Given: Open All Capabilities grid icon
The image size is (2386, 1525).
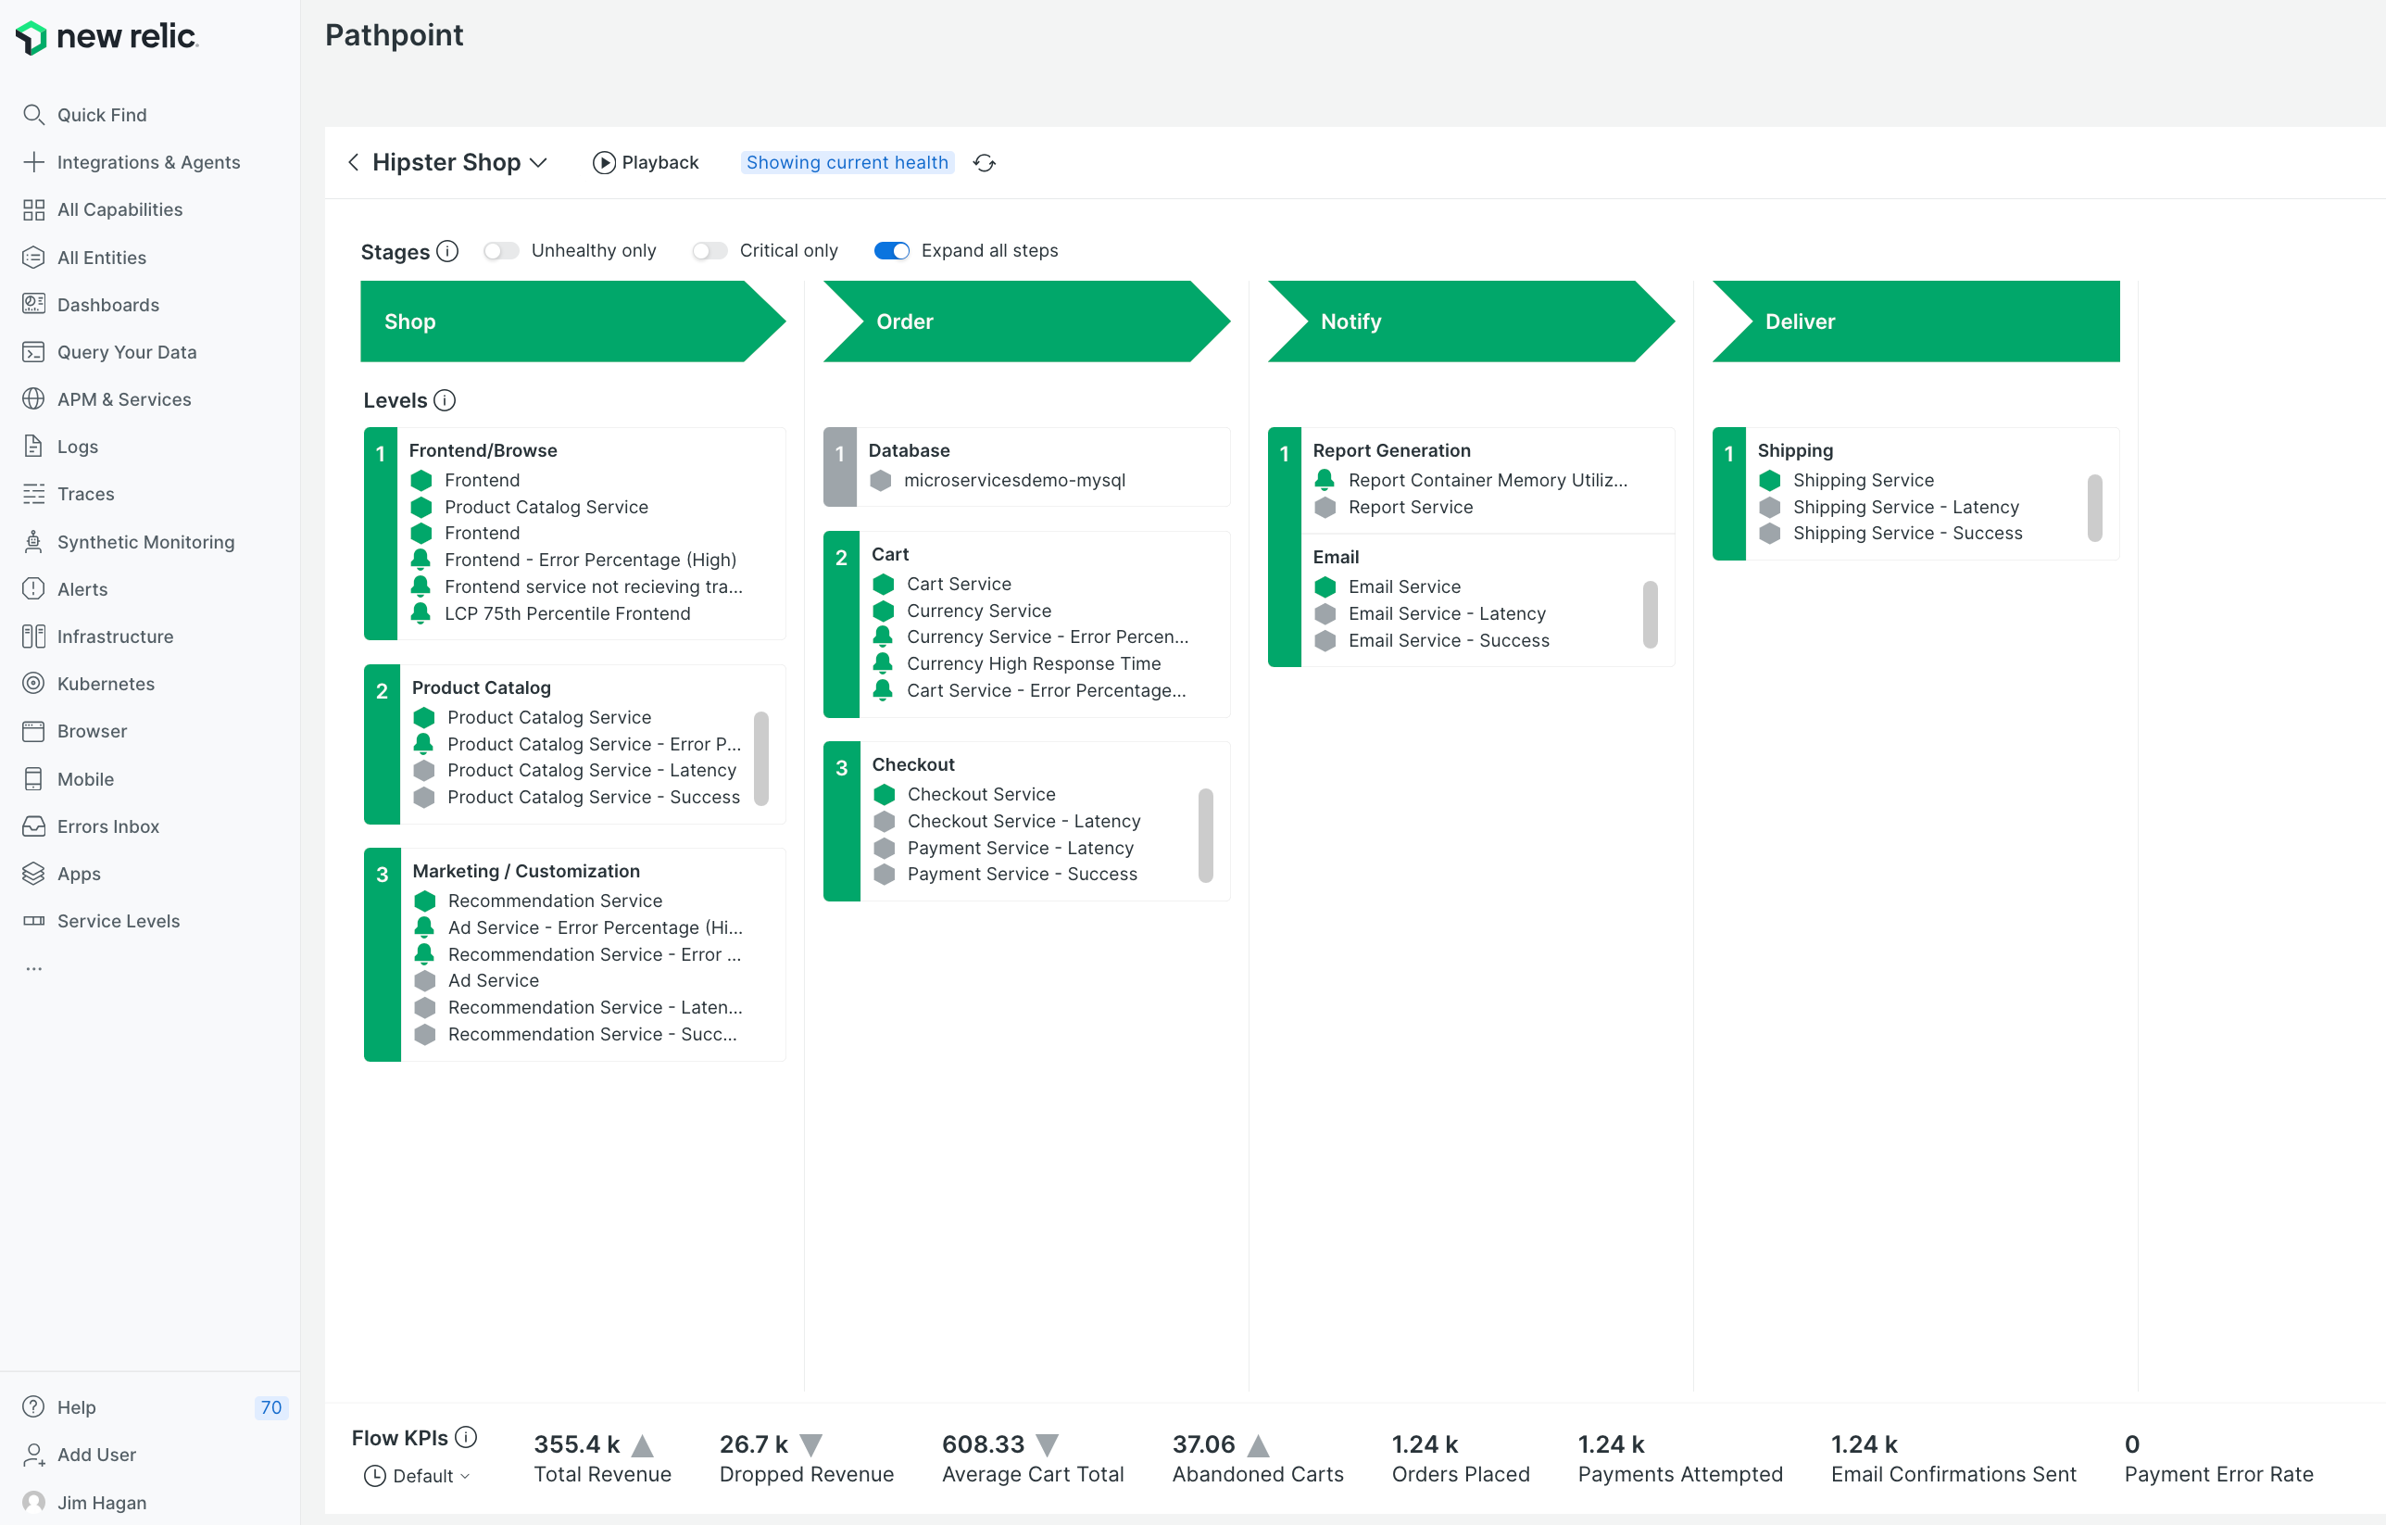Looking at the screenshot, I should click(x=33, y=209).
